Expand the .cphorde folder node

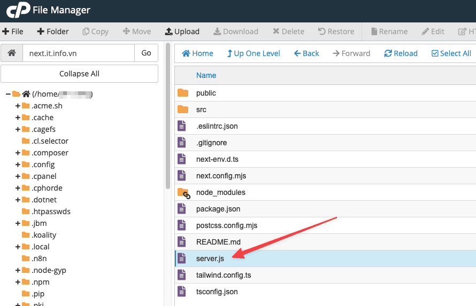click(x=18, y=188)
